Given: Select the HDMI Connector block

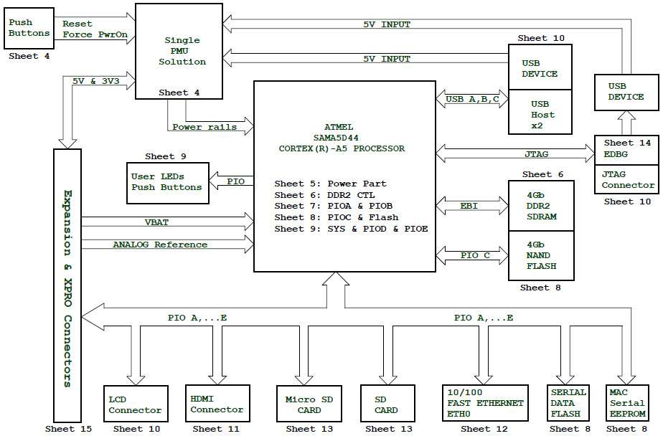Looking at the screenshot, I should tap(217, 404).
